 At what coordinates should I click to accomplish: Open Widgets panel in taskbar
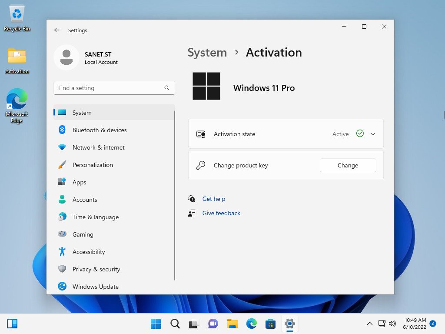point(12,324)
